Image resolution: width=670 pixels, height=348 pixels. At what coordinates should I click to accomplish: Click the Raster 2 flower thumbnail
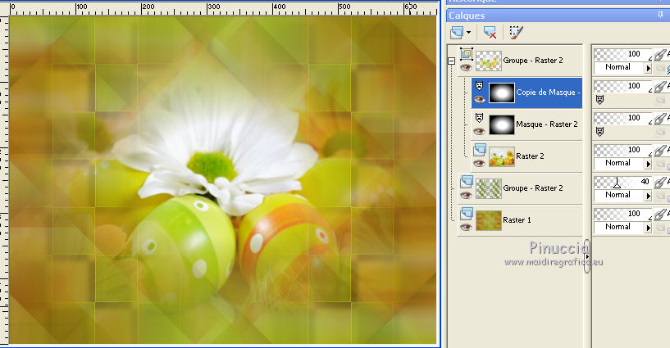(502, 156)
